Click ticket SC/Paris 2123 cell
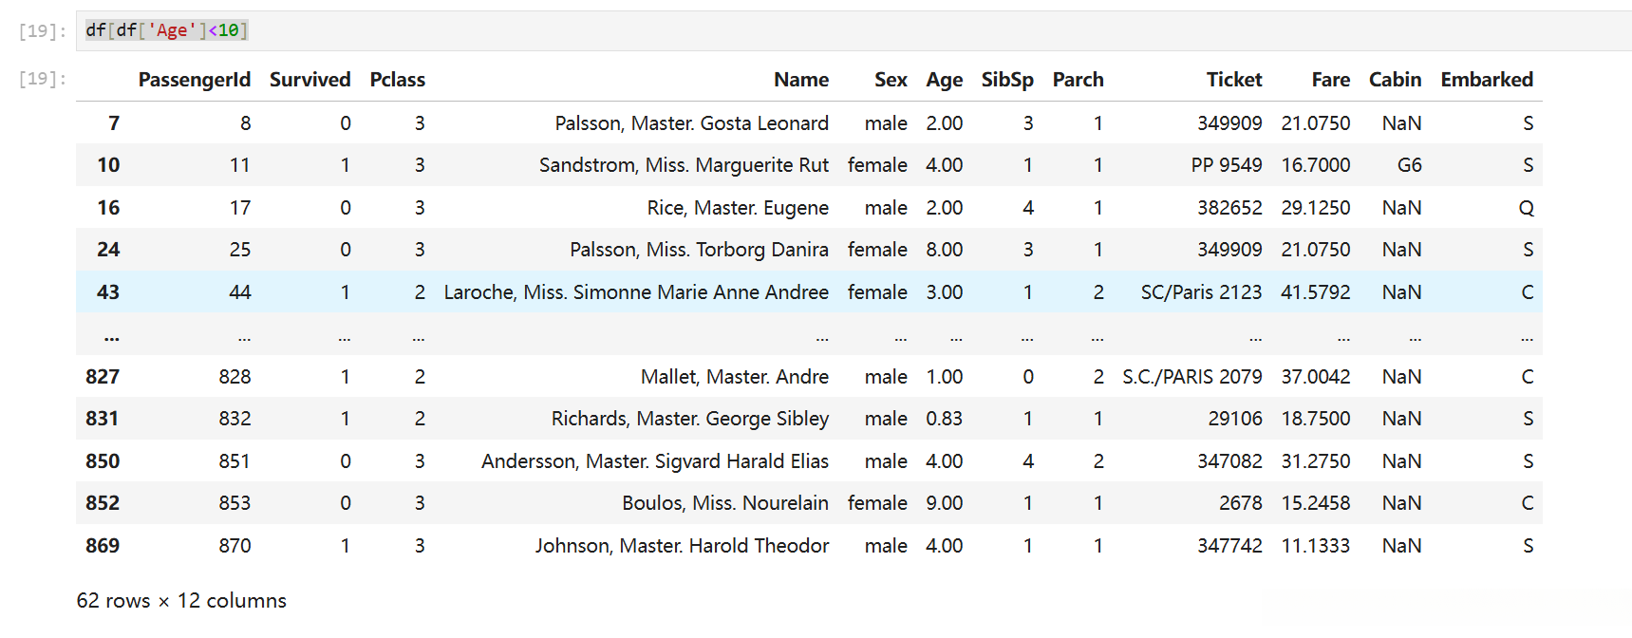This screenshot has height=638, width=1632. pyautogui.click(x=1201, y=292)
